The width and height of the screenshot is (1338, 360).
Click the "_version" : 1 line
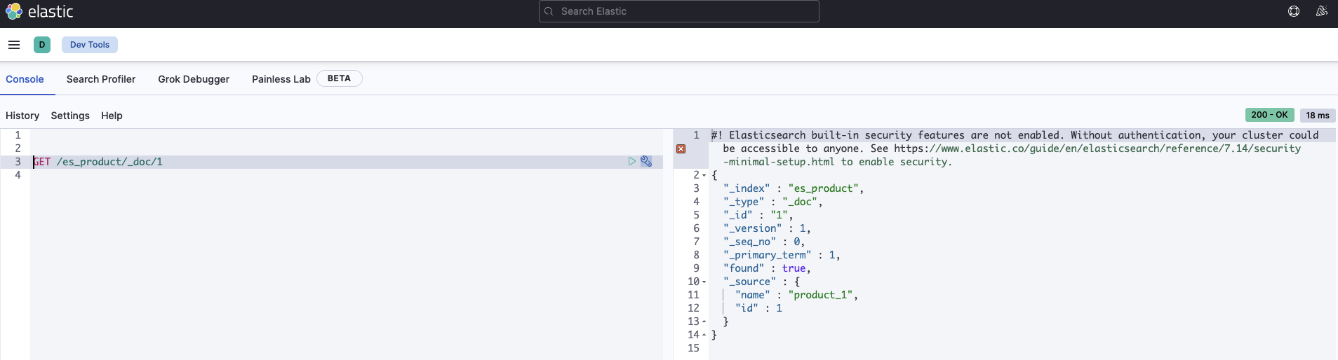point(767,228)
